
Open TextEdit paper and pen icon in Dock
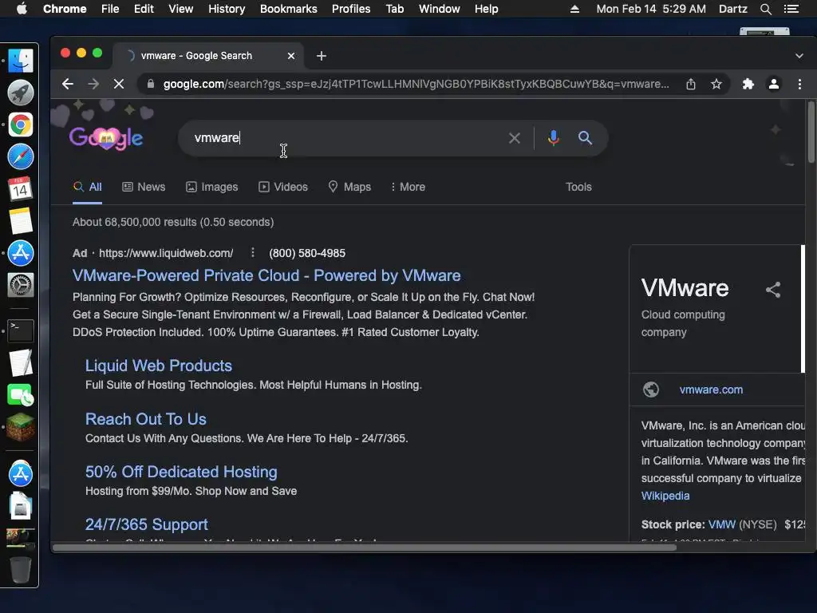pyautogui.click(x=20, y=363)
